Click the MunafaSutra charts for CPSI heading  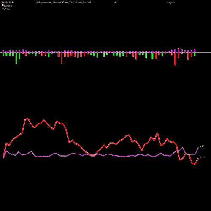pyautogui.click(x=64, y=3)
